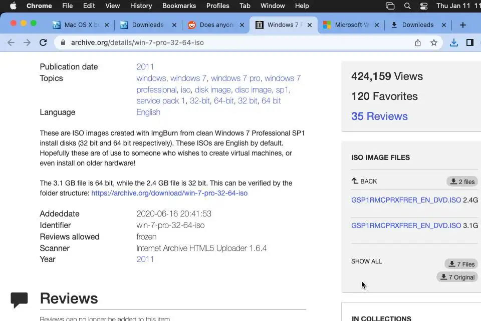The height and width of the screenshot is (321, 481).
Task: Open Chrome downloads toolbar icon
Action: (454, 42)
